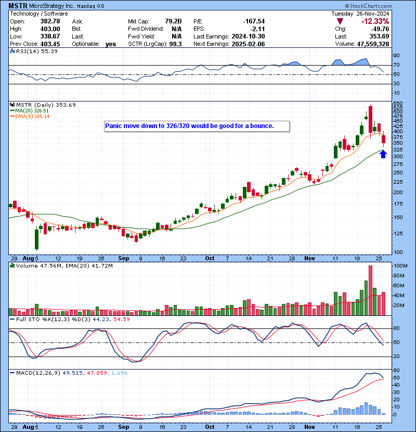
Task: Click the Chg value -49.76
Action: pyautogui.click(x=380, y=29)
